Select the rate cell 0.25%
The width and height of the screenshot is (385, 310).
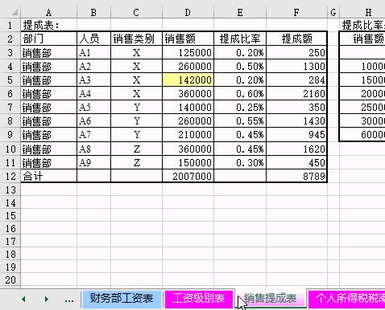(240, 107)
